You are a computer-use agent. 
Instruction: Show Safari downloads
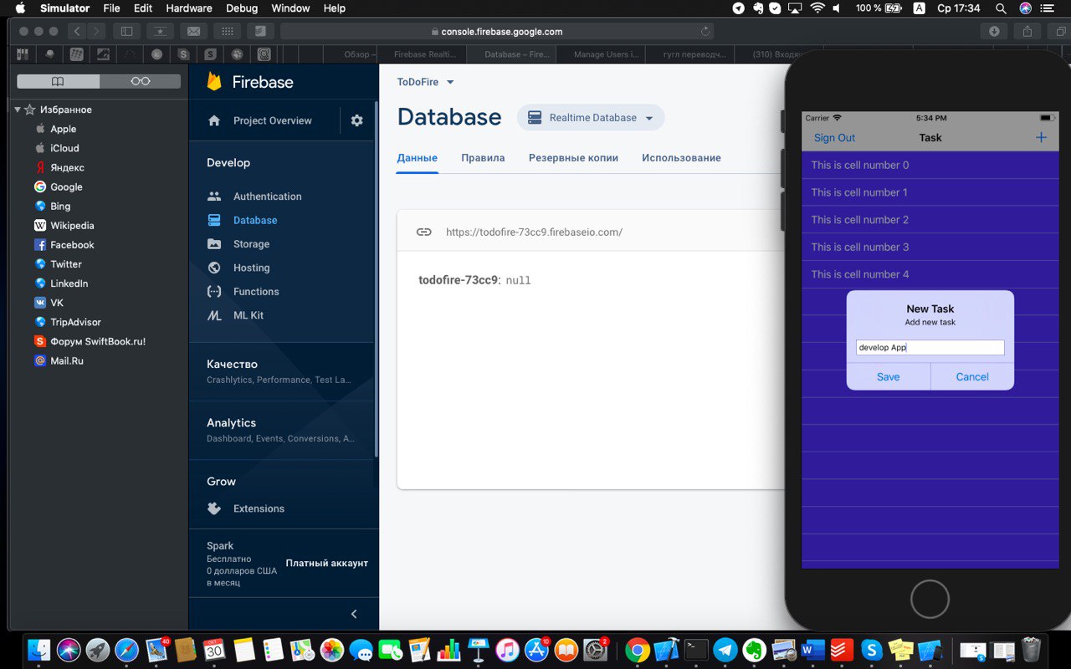(994, 32)
